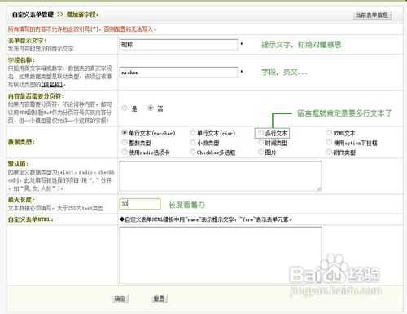Open the underlined link in 字段名称 description

point(52,85)
